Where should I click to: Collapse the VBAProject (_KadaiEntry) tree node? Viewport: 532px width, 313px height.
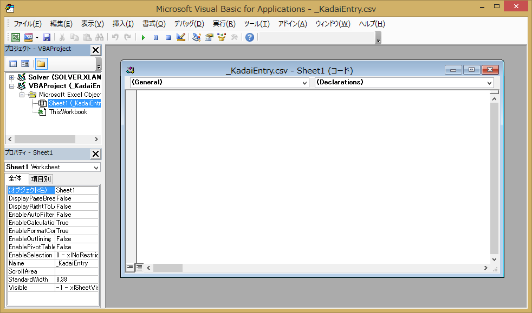click(x=11, y=86)
